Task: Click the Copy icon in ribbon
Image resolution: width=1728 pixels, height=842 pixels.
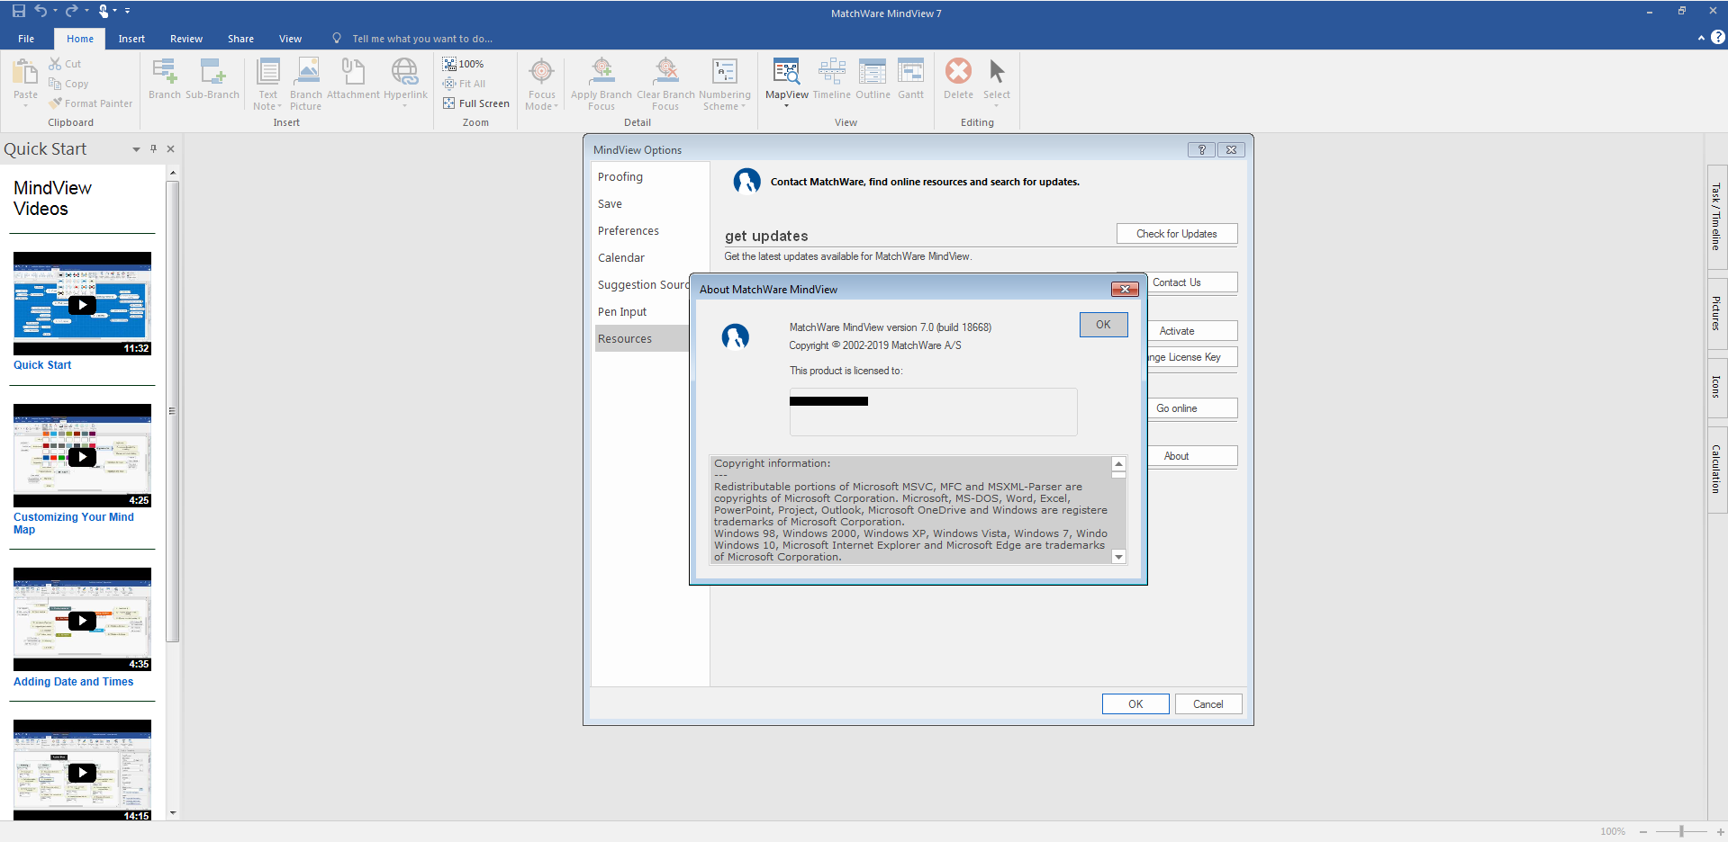Action: coord(56,84)
